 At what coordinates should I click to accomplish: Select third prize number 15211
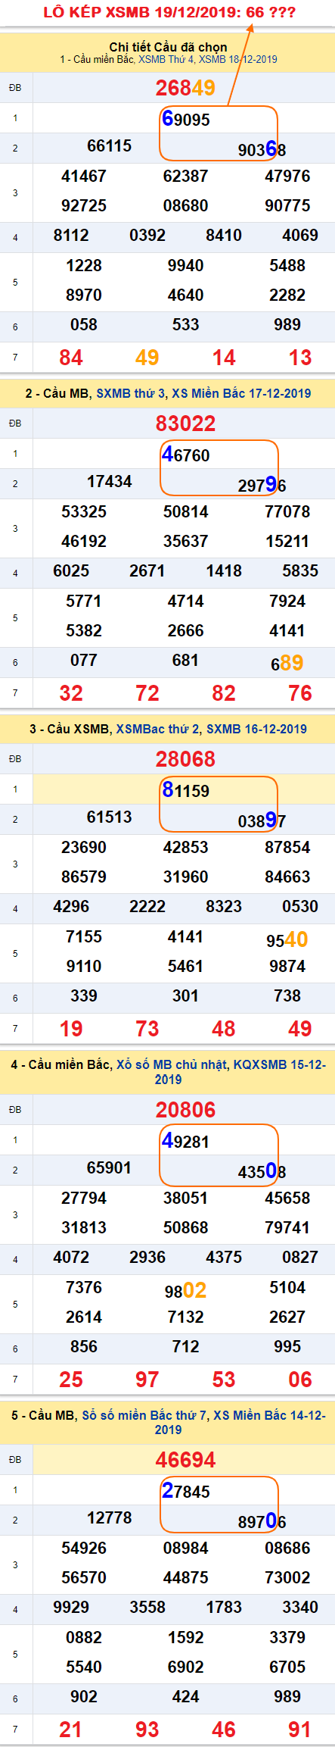point(287,542)
